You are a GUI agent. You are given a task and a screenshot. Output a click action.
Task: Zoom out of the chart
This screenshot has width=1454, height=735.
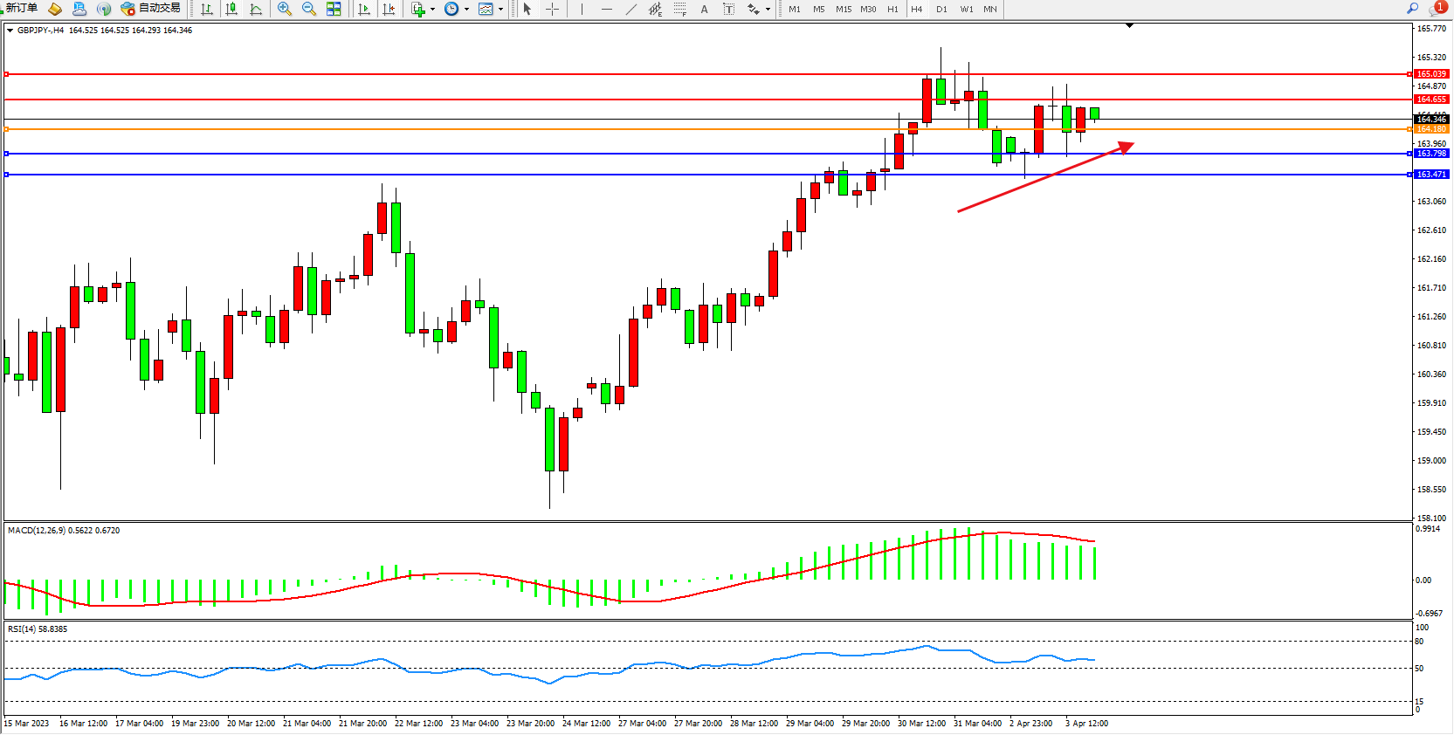308,9
